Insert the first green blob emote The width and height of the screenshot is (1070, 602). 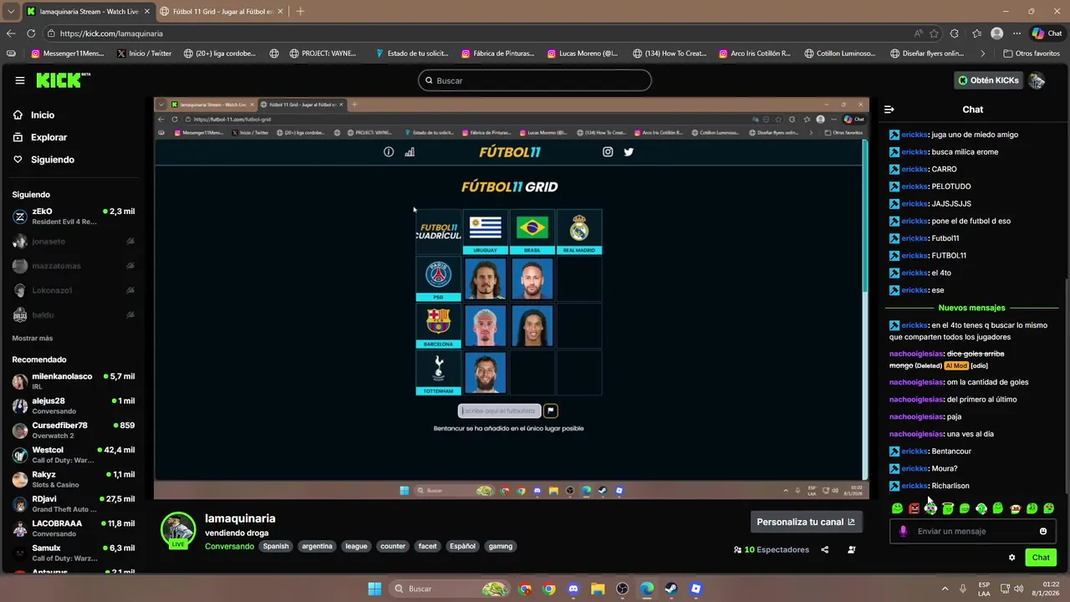pos(897,508)
